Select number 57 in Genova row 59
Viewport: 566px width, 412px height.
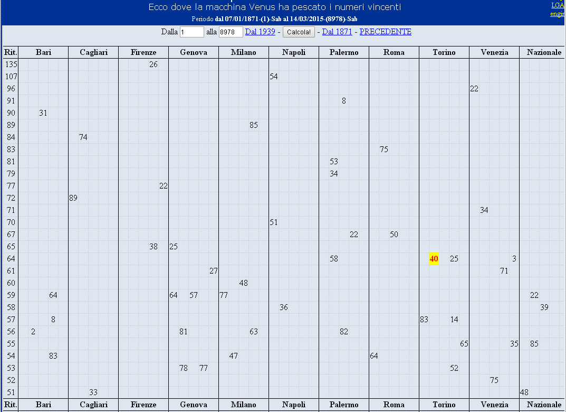(x=194, y=295)
